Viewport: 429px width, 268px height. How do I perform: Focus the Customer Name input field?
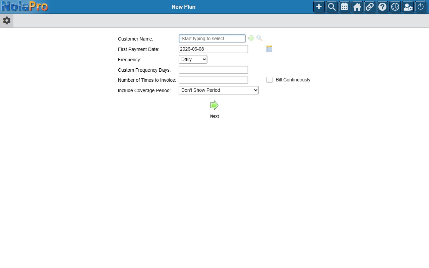pyautogui.click(x=212, y=39)
